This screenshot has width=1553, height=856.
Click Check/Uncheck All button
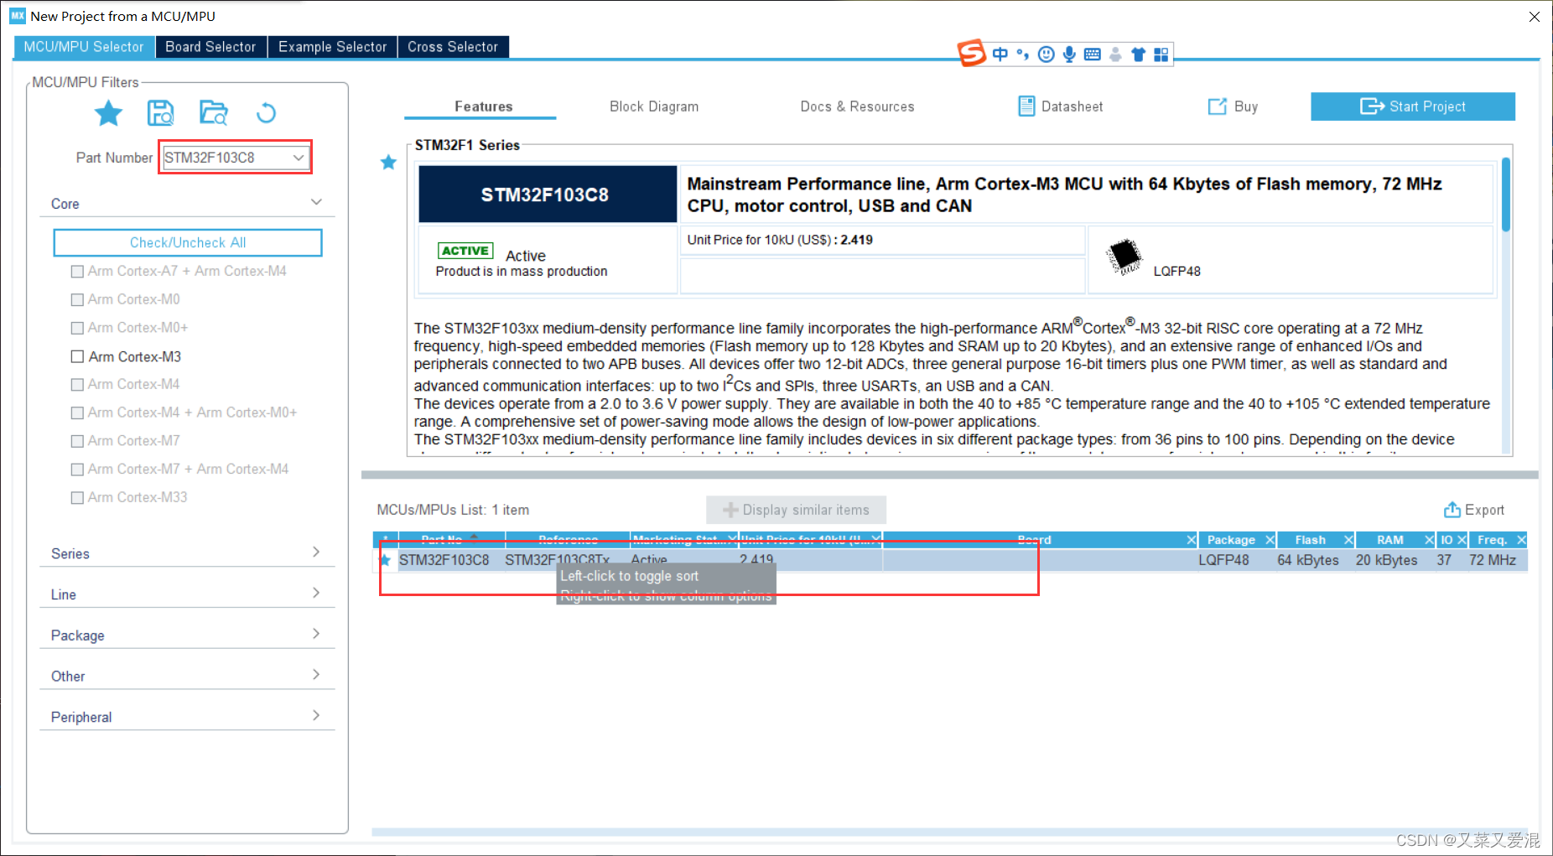tap(188, 242)
